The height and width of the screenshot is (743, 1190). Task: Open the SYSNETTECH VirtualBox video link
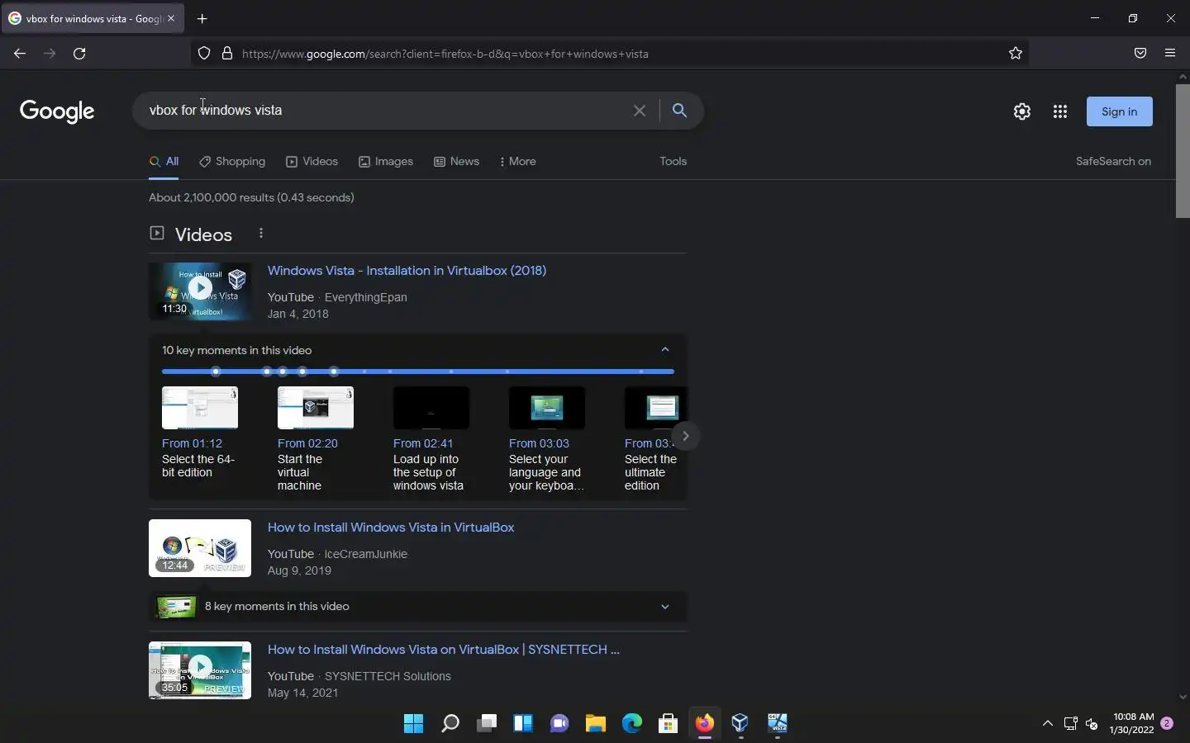(x=444, y=650)
